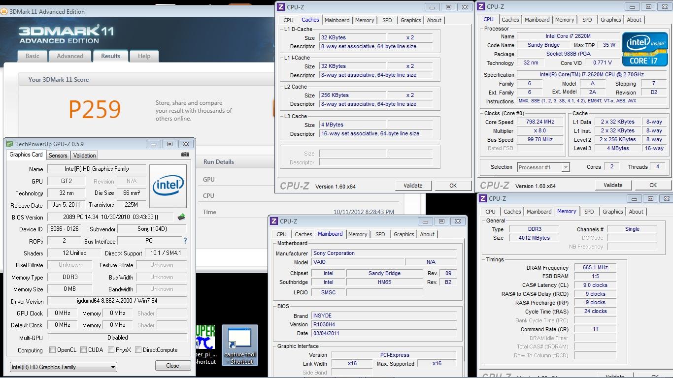Click the Sony Corporation manufacturer field
The height and width of the screenshot is (378, 673).
point(384,253)
